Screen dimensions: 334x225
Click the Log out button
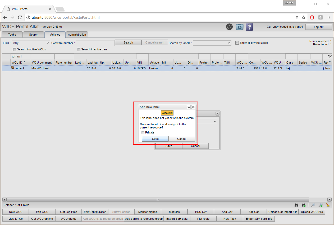pyautogui.click(x=318, y=27)
